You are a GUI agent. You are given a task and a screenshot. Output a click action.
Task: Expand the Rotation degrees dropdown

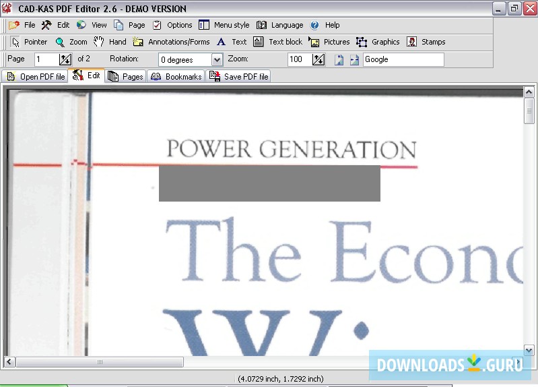[217, 60]
